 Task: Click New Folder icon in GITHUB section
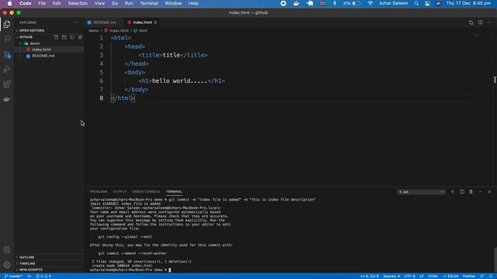pyautogui.click(x=64, y=37)
